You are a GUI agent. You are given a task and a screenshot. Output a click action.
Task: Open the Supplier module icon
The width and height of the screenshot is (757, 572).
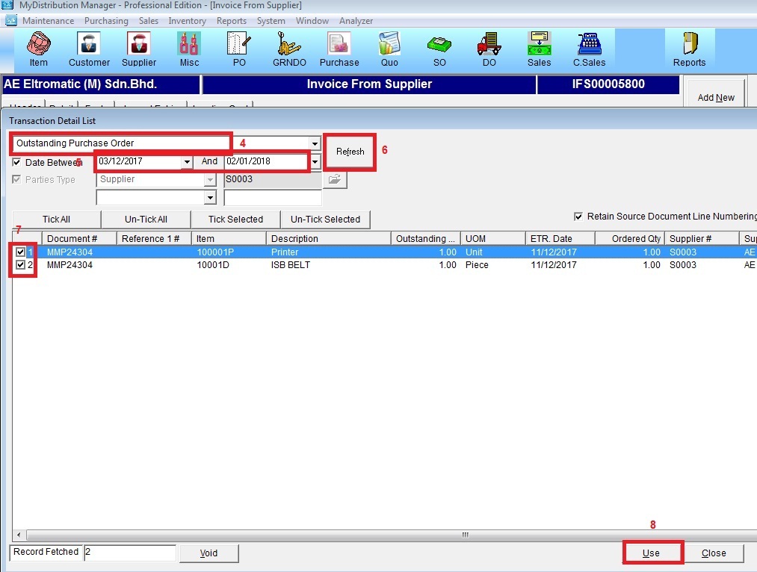pyautogui.click(x=139, y=49)
